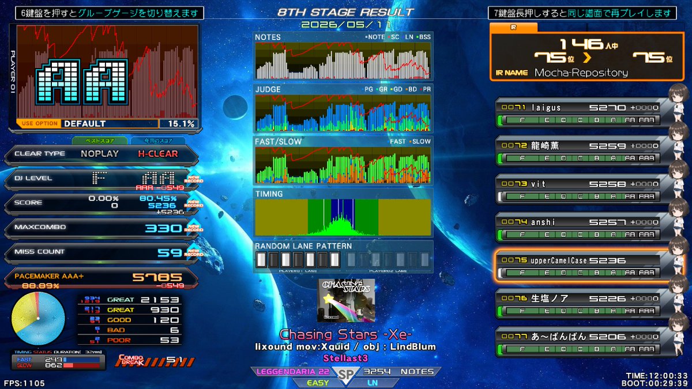
Task: Click the LEGGENDARIA 22 difficulty label
Action: click(293, 372)
